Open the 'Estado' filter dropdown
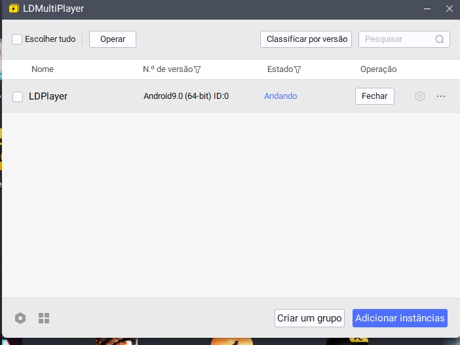460x345 pixels. (297, 69)
